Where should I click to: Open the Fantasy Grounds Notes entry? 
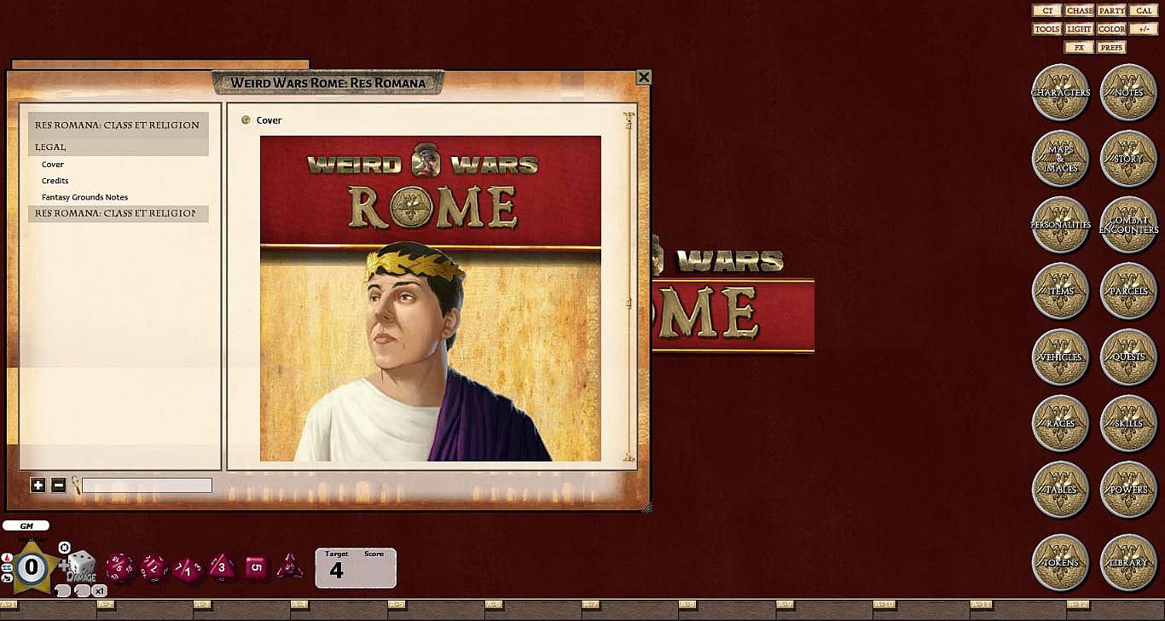[85, 197]
